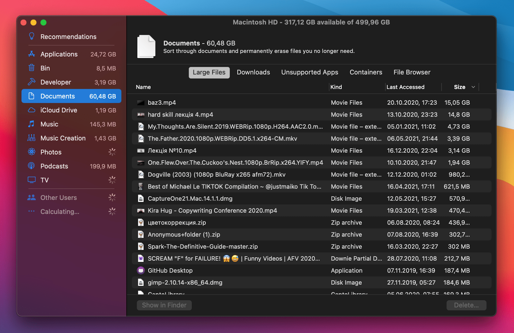The height and width of the screenshot is (333, 514).
Task: Select One.Flew.Over.The.Cuckoo's.Nest file name
Action: pos(235,163)
